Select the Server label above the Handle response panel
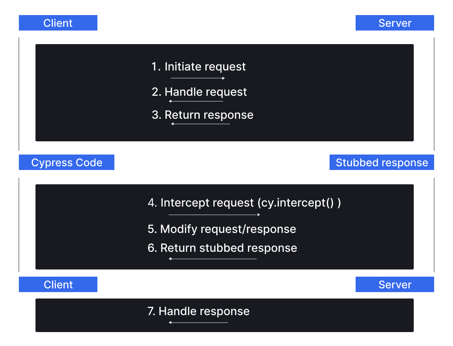453x346 pixels. point(395,285)
